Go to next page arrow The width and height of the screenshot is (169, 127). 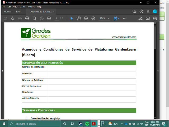49,18
